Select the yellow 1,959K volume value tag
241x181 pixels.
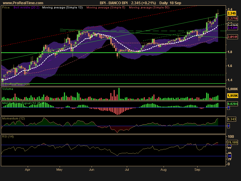[233, 96]
